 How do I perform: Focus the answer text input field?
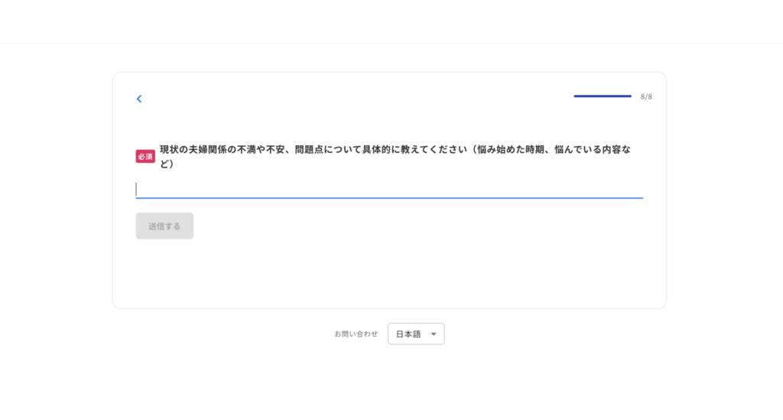tap(389, 189)
